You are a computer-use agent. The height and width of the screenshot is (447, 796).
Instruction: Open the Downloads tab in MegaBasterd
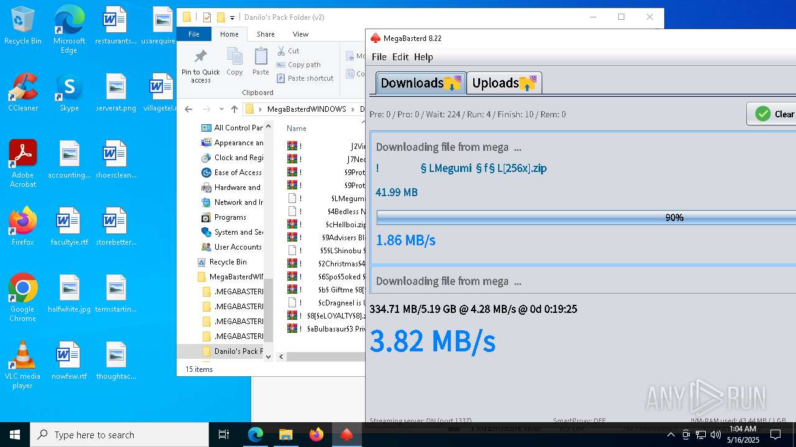click(420, 83)
